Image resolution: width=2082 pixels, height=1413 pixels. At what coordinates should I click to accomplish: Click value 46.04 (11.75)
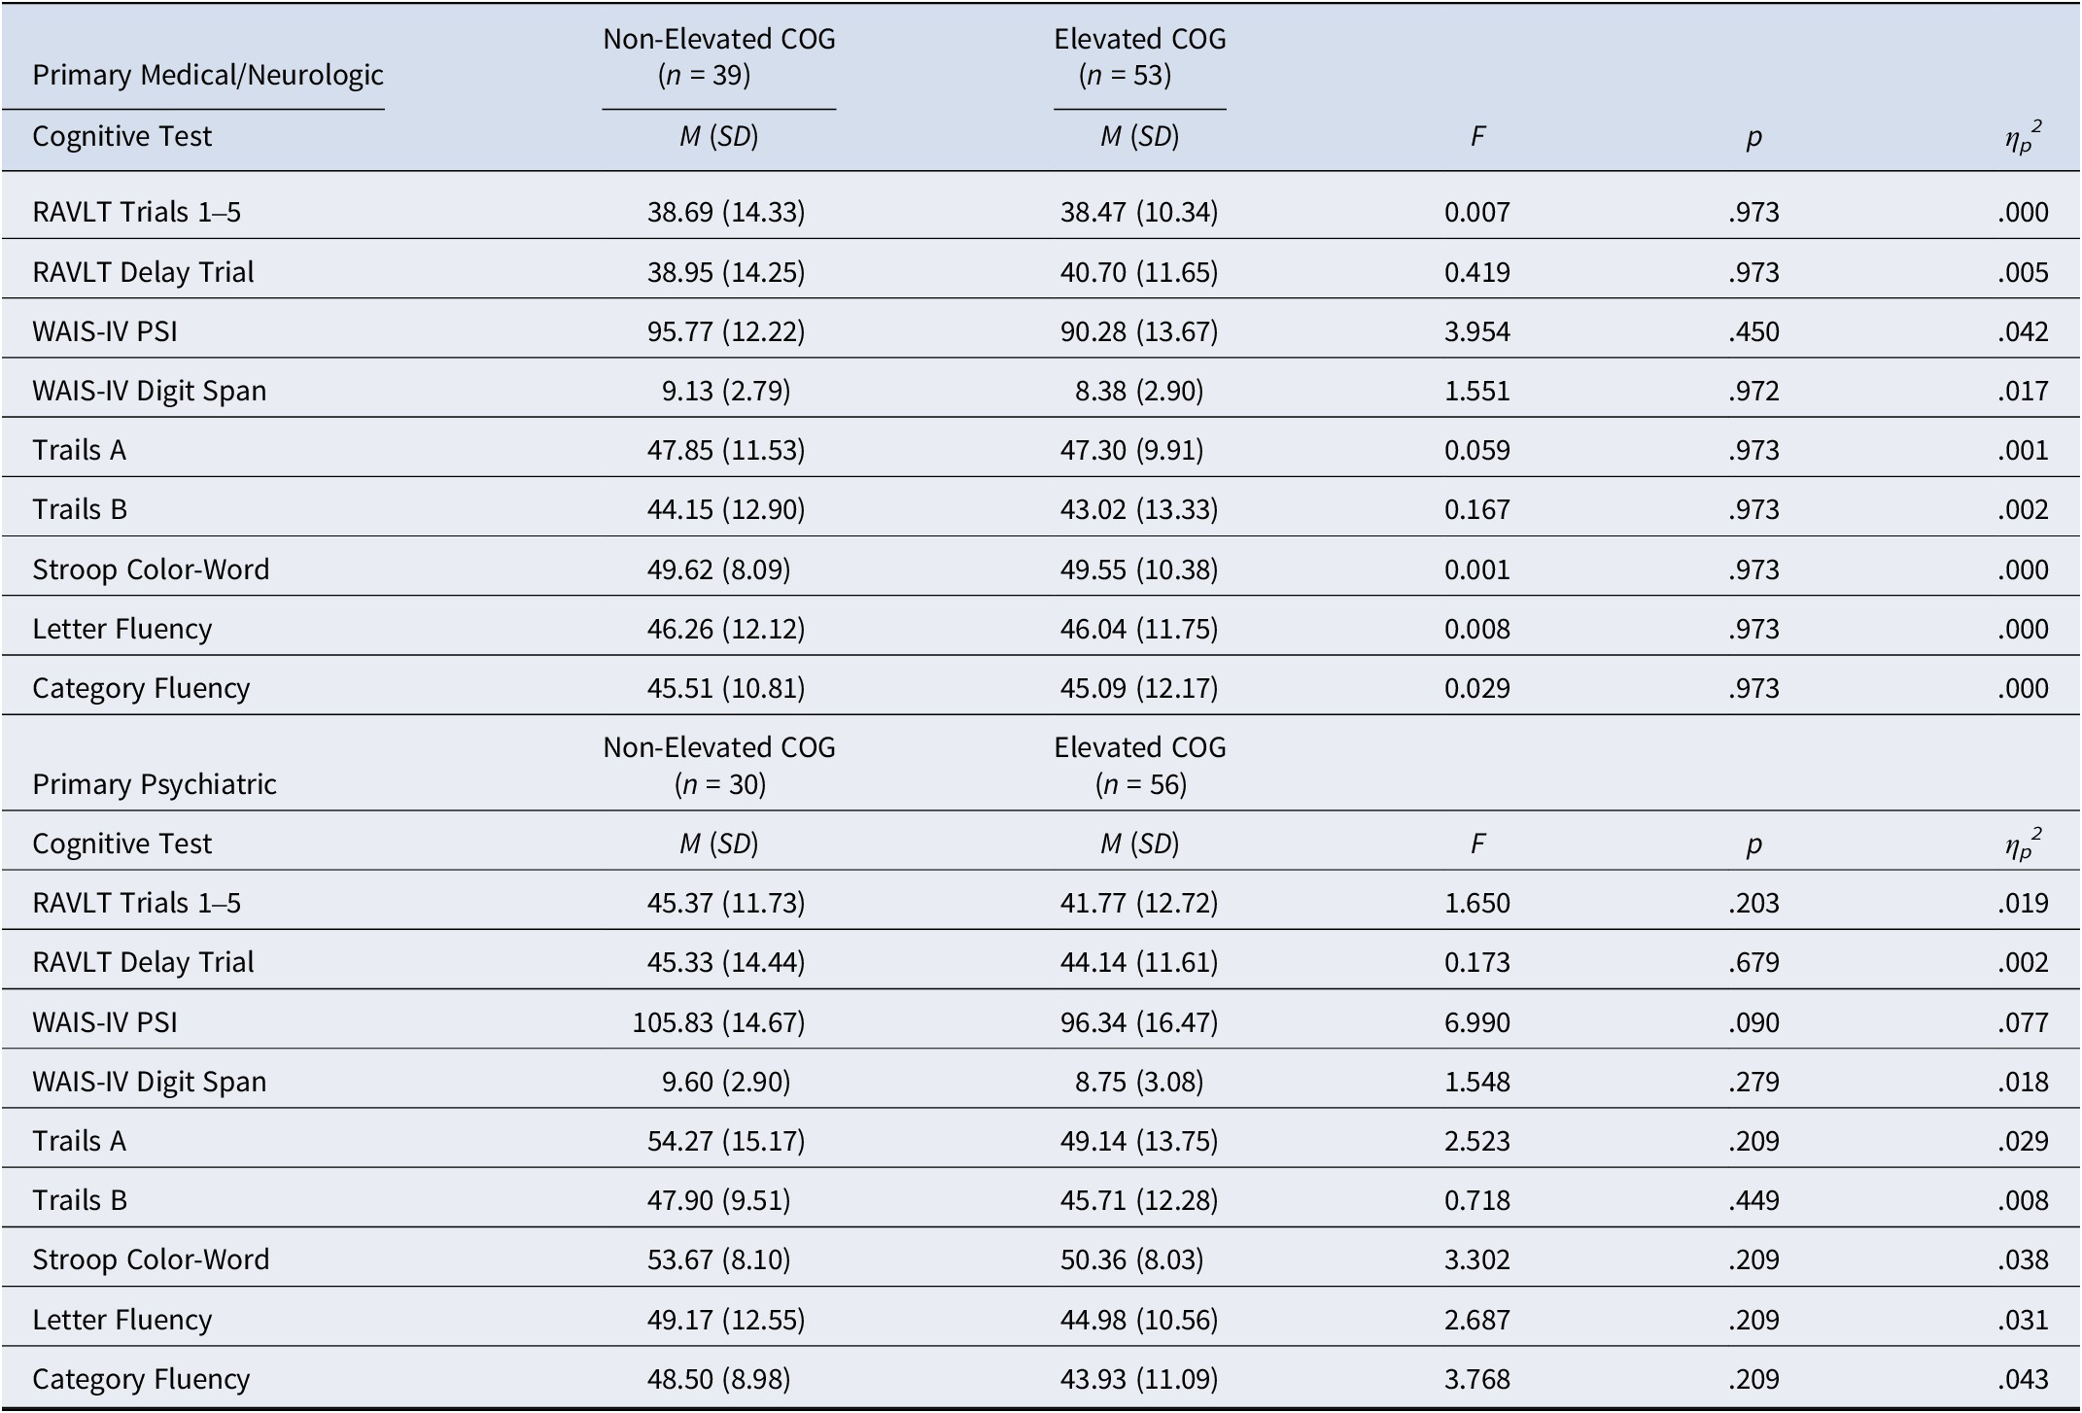tap(1139, 629)
